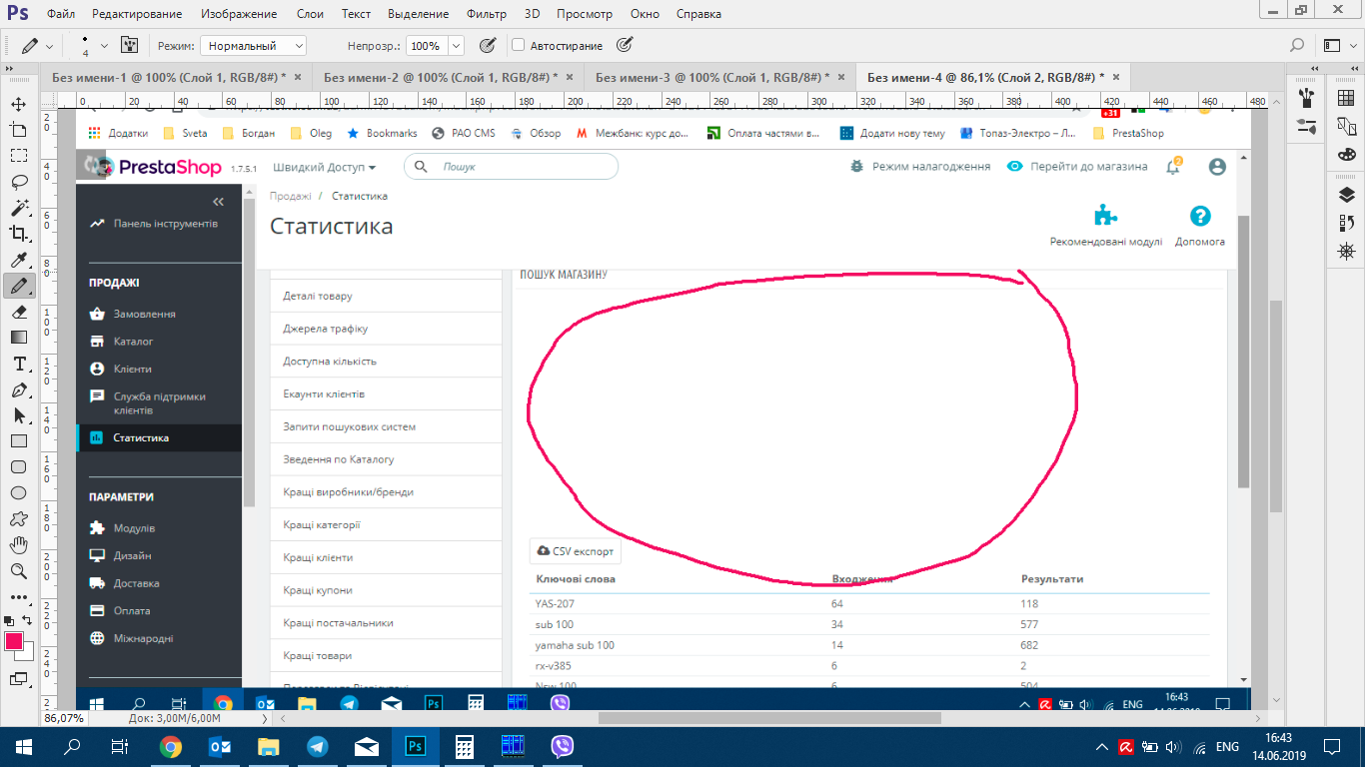Open the Файл menu

click(x=61, y=14)
